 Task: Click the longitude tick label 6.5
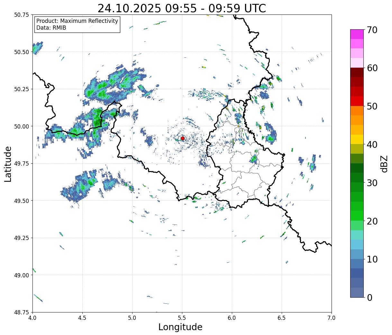[x=282, y=318]
